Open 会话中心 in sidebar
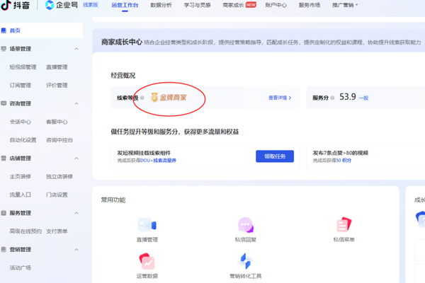 tap(21, 122)
